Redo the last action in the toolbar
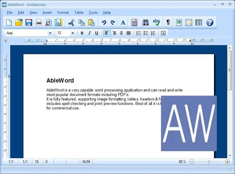 (x=113, y=23)
